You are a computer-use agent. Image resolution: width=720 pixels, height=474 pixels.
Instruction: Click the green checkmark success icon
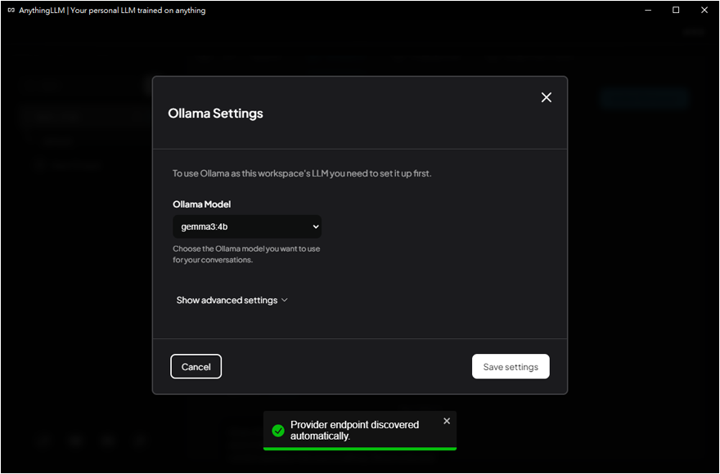pos(278,430)
